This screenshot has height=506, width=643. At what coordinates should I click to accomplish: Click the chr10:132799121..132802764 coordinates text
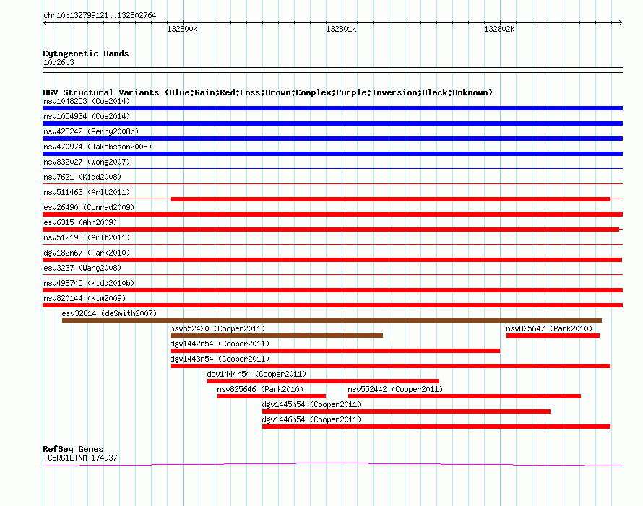[100, 16]
